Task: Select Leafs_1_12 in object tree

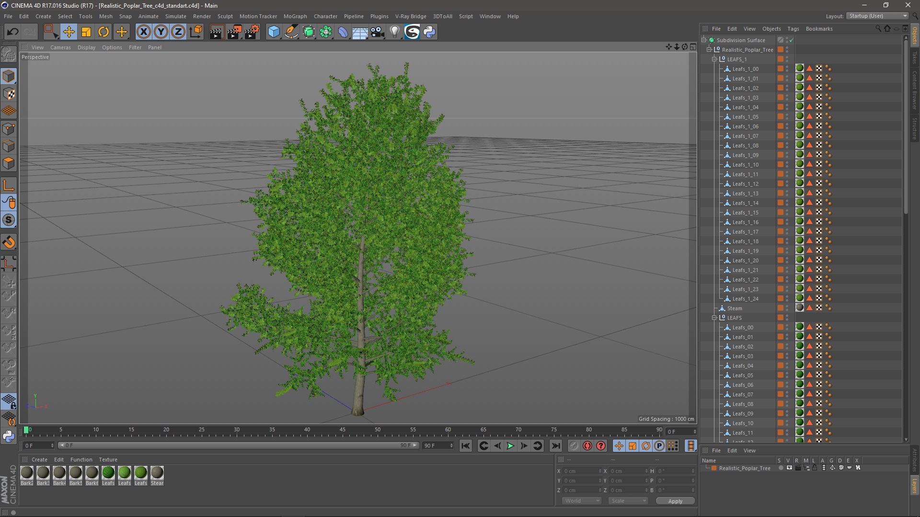Action: pyautogui.click(x=745, y=184)
